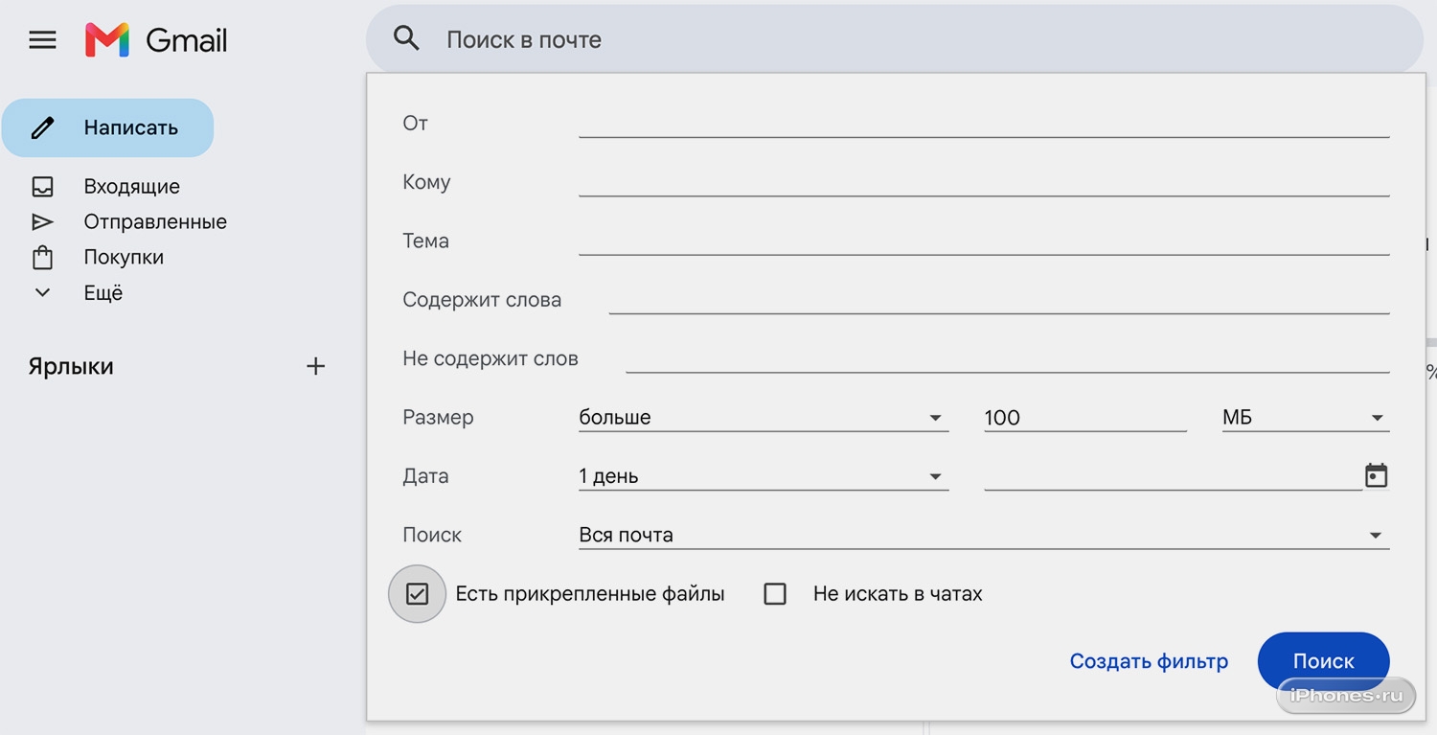Click Написать compose button
This screenshot has height=735, width=1437.
[107, 127]
